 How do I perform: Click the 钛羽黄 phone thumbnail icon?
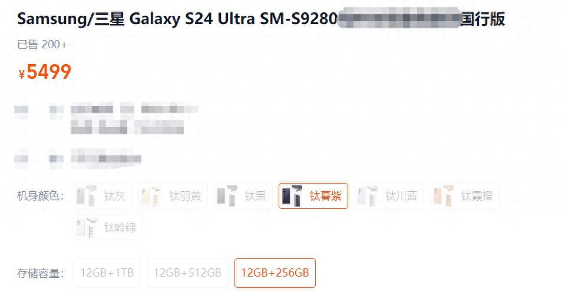pos(152,196)
